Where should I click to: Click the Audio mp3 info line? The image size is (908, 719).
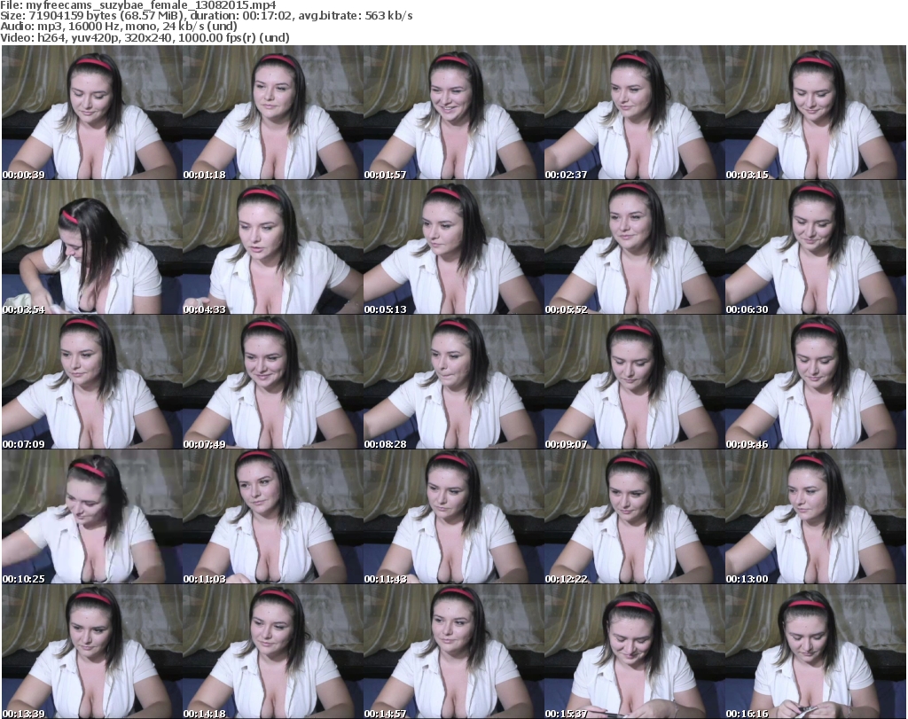click(x=119, y=27)
